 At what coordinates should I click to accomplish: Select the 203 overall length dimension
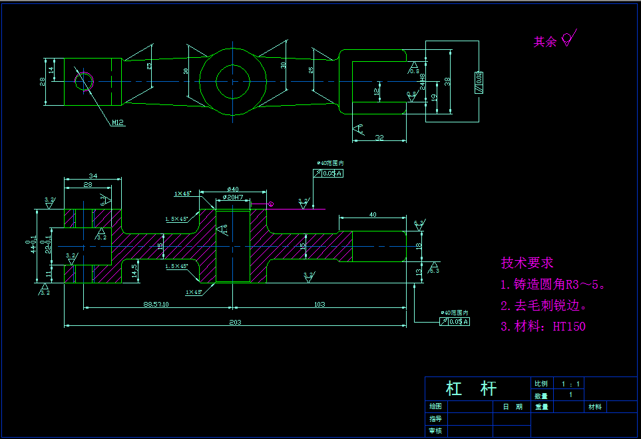236,324
